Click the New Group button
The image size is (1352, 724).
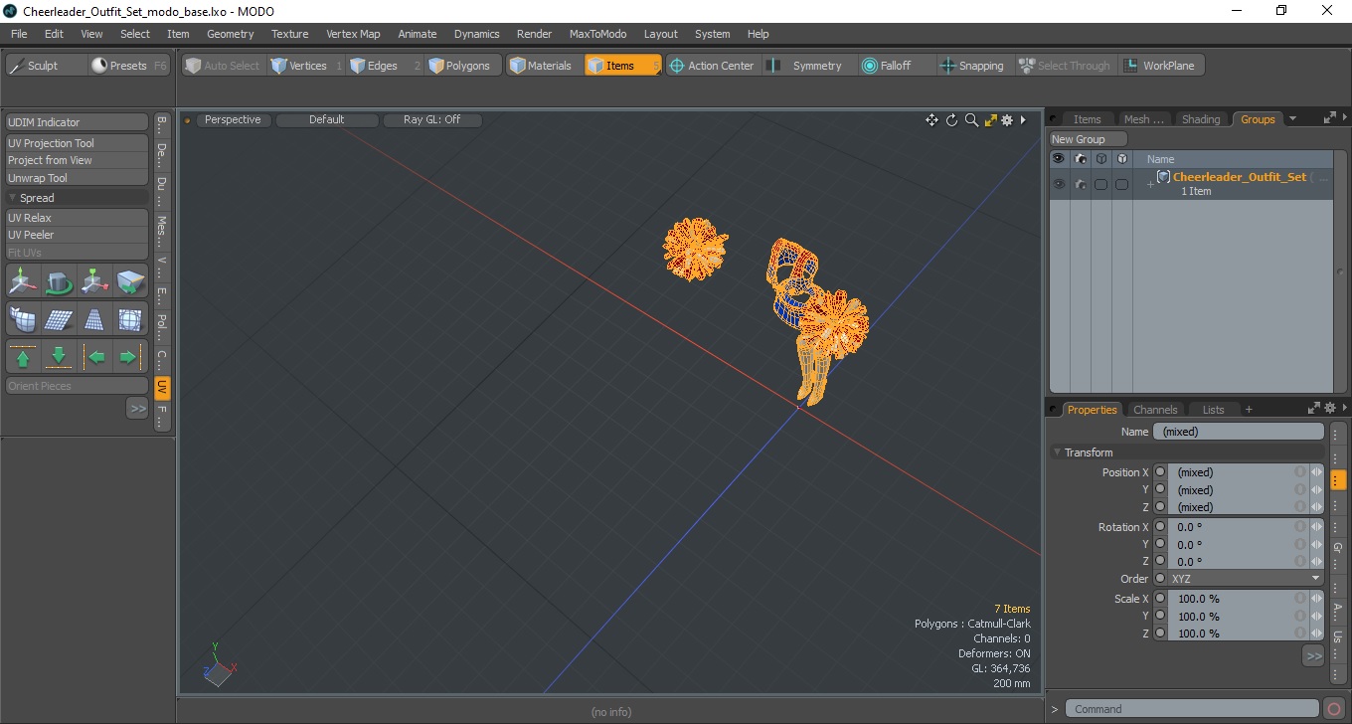tap(1089, 139)
